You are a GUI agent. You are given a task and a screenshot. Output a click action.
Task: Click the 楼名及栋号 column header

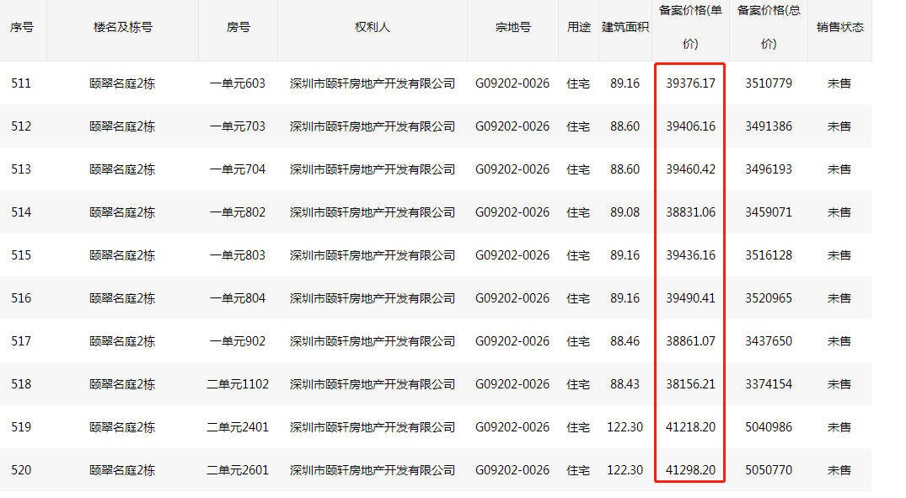pyautogui.click(x=122, y=27)
